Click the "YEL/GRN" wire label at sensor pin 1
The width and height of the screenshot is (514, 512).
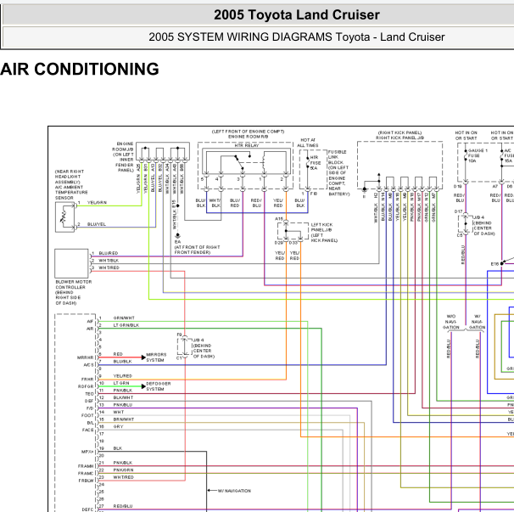tap(97, 202)
